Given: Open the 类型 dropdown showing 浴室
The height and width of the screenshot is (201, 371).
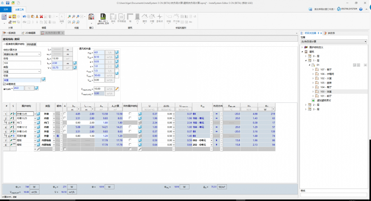Looking at the screenshot, I should point(22,72).
